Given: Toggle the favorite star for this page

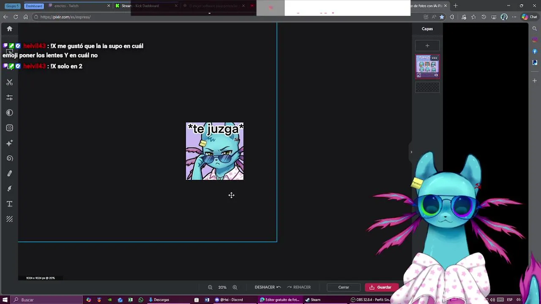Looking at the screenshot, I should pos(442,17).
